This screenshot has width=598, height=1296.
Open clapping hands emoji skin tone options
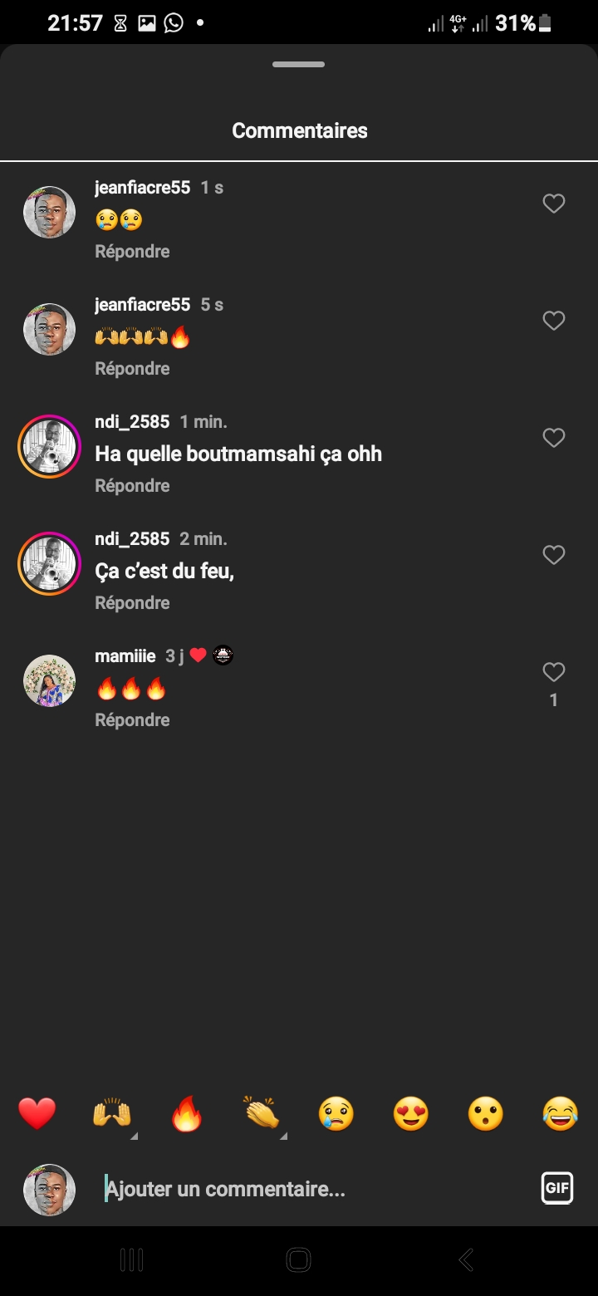click(x=262, y=1113)
